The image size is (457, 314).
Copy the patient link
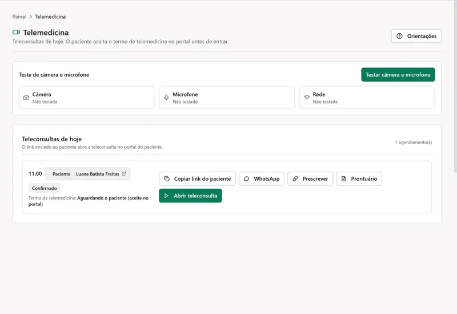click(197, 178)
